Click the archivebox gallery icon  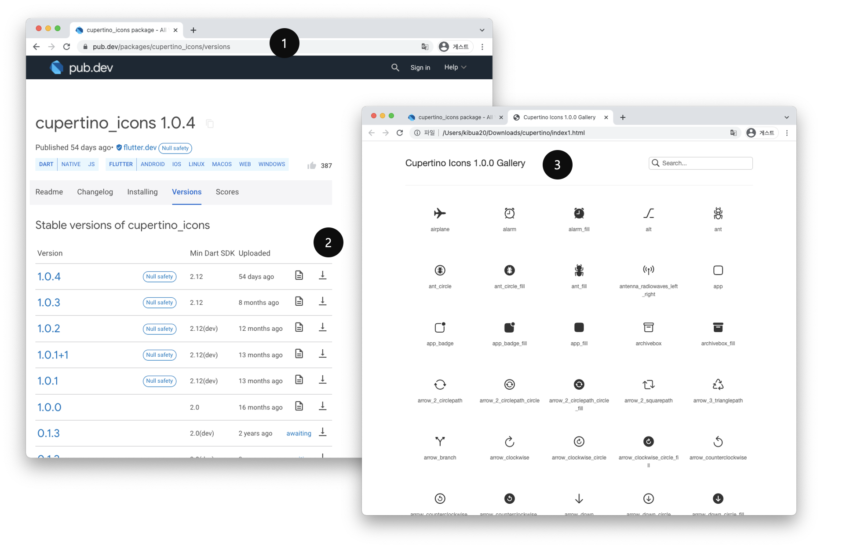coord(648,327)
